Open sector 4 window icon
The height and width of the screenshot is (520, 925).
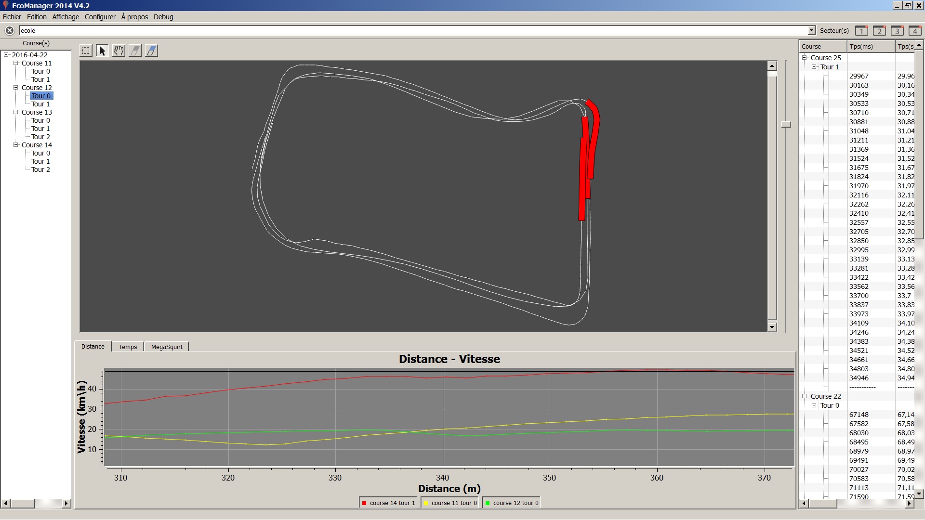pyautogui.click(x=914, y=31)
